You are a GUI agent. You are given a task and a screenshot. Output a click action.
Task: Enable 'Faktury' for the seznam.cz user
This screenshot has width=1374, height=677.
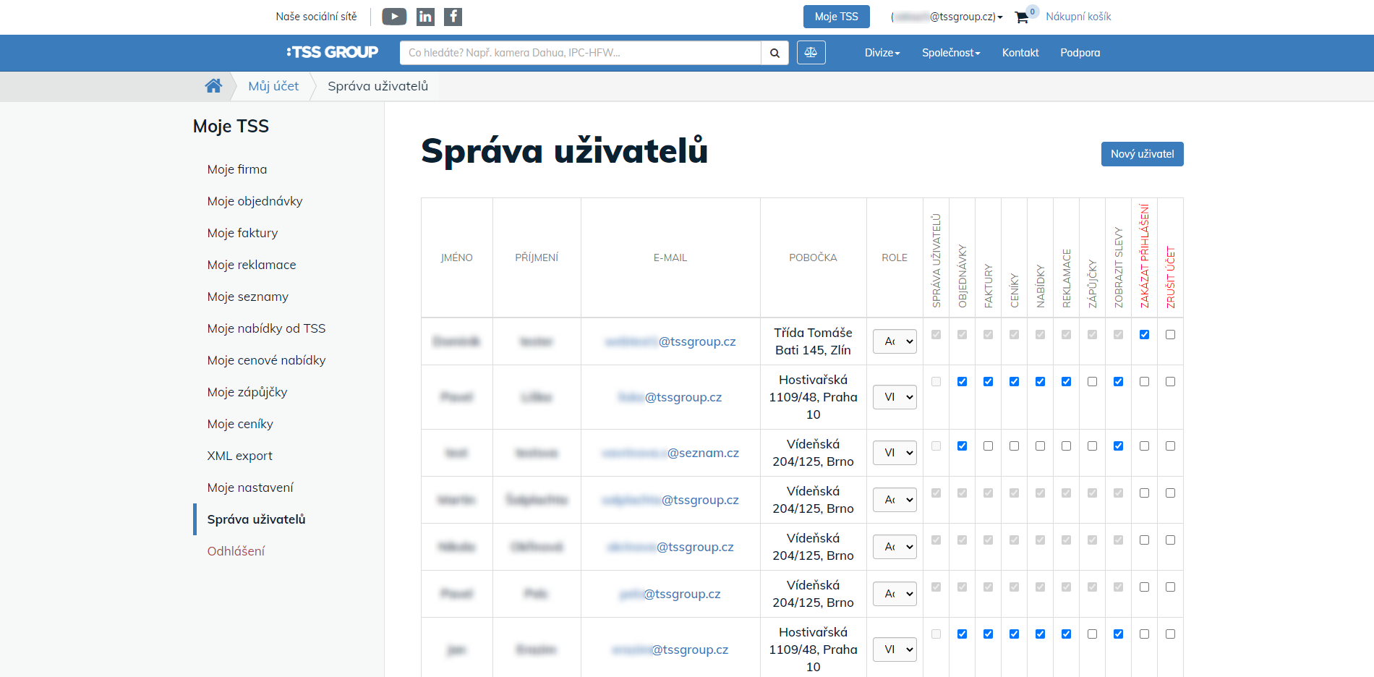[988, 446]
